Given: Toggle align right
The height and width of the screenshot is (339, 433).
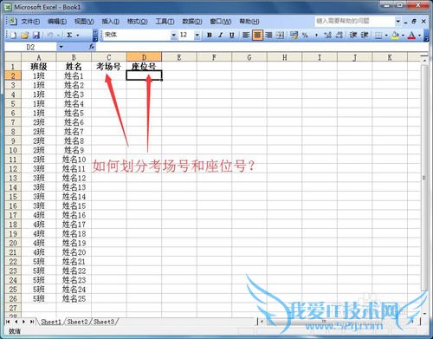Looking at the screenshot, I should click(x=268, y=36).
